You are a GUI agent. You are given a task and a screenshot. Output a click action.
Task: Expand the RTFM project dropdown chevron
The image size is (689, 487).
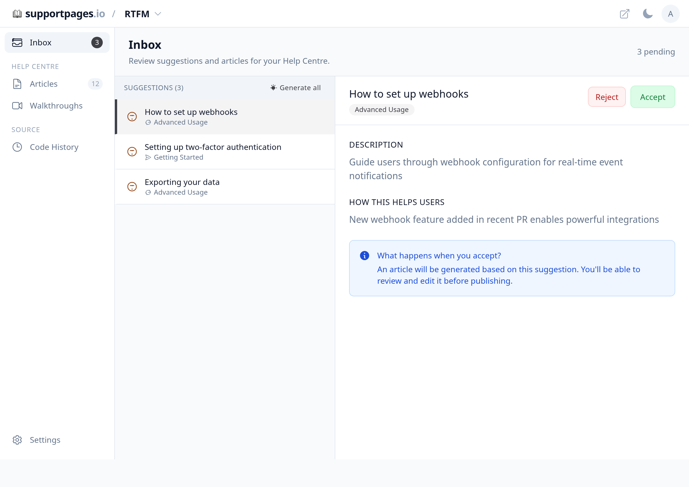coord(158,14)
